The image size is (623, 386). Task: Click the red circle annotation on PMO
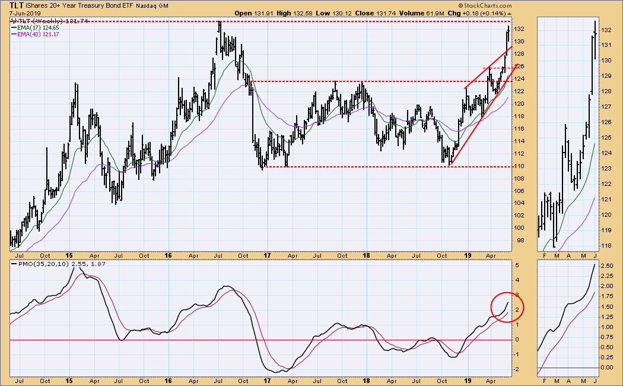tap(510, 307)
